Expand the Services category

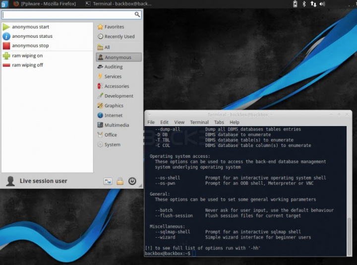click(x=113, y=76)
